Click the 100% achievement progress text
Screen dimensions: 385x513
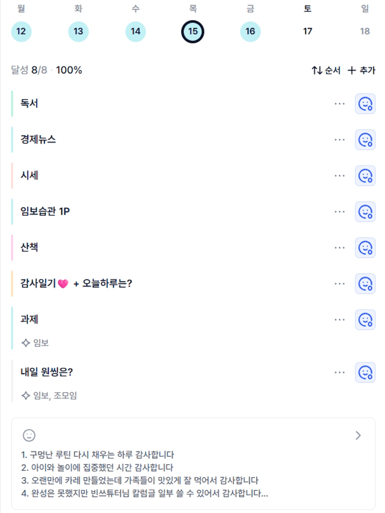(x=69, y=70)
